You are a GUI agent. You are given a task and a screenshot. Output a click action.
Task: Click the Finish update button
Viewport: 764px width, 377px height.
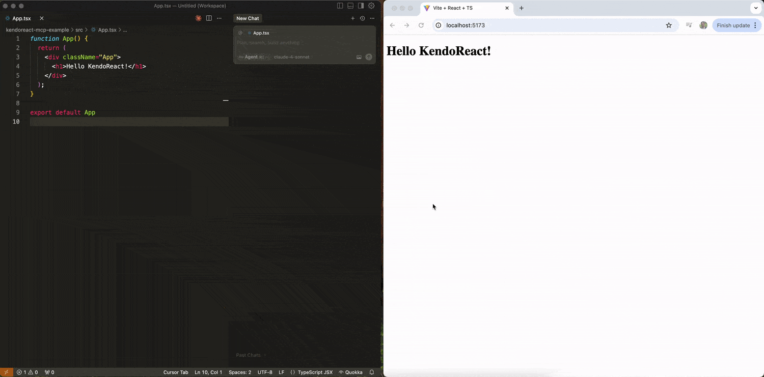click(733, 25)
